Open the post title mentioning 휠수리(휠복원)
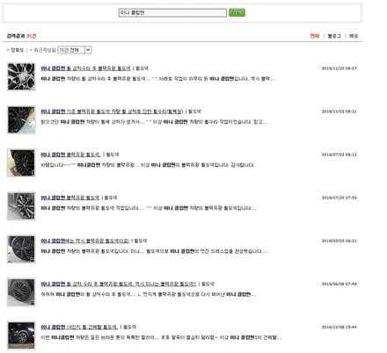This screenshot has width=387, height=353. pos(112,112)
